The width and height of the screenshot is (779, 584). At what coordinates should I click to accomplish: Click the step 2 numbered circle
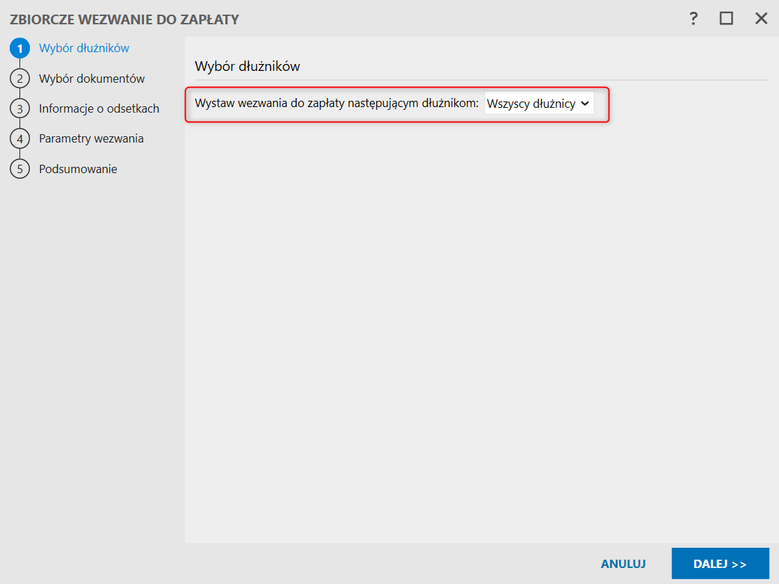coord(20,79)
